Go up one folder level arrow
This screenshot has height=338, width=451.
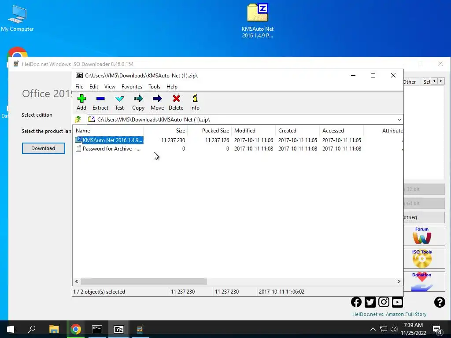click(x=78, y=119)
